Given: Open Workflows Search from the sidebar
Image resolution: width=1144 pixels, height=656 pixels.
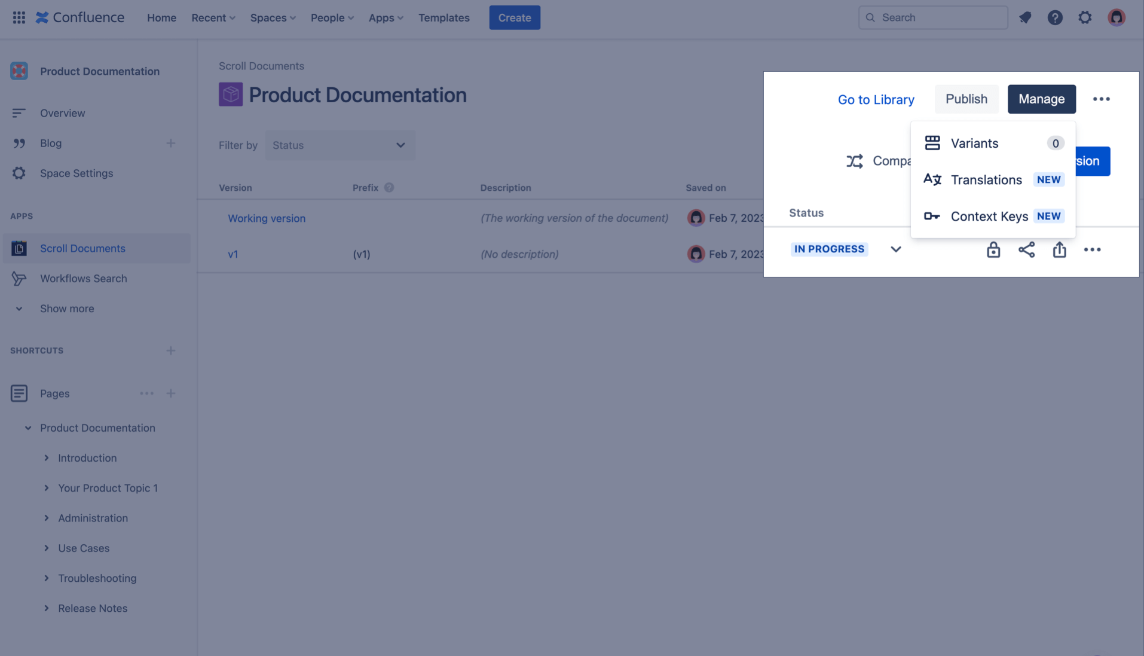Looking at the screenshot, I should 84,278.
